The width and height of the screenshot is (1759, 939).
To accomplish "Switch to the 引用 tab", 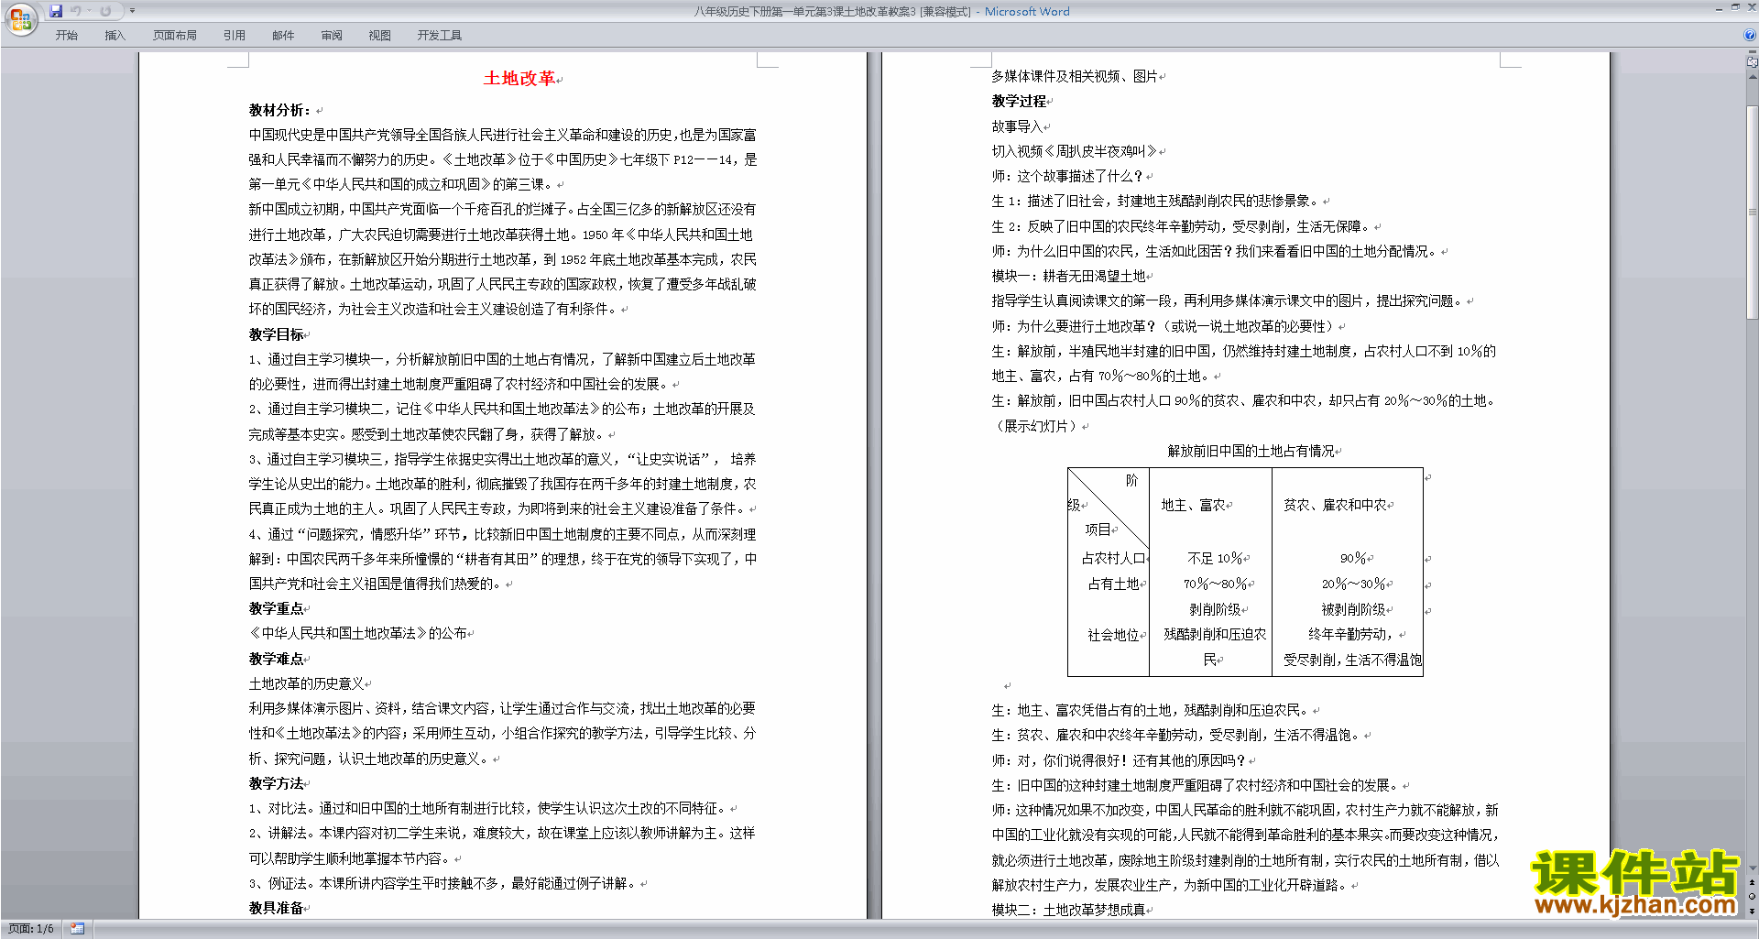I will [x=235, y=36].
